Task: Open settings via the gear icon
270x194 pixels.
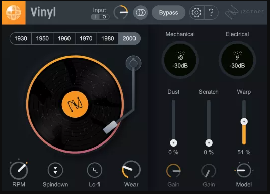Action: pos(196,13)
